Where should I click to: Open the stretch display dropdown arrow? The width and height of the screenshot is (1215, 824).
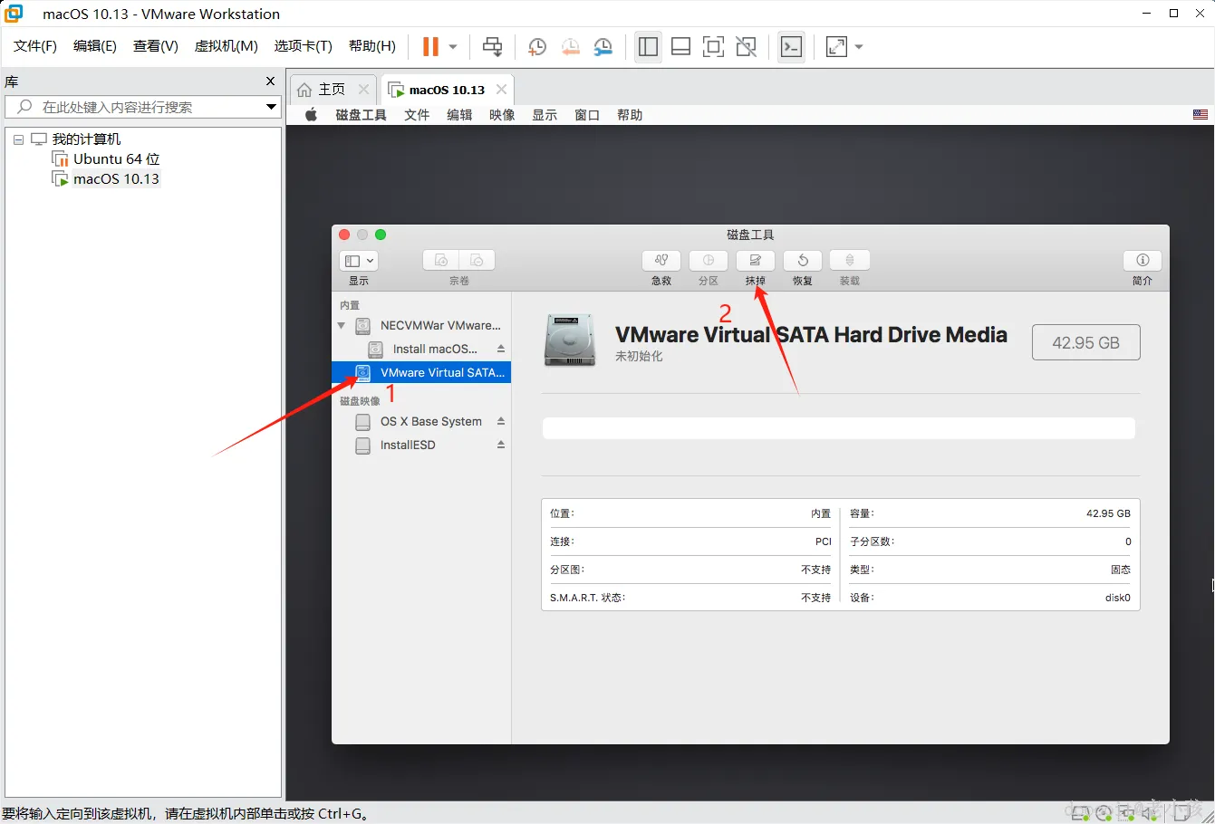pos(859,47)
